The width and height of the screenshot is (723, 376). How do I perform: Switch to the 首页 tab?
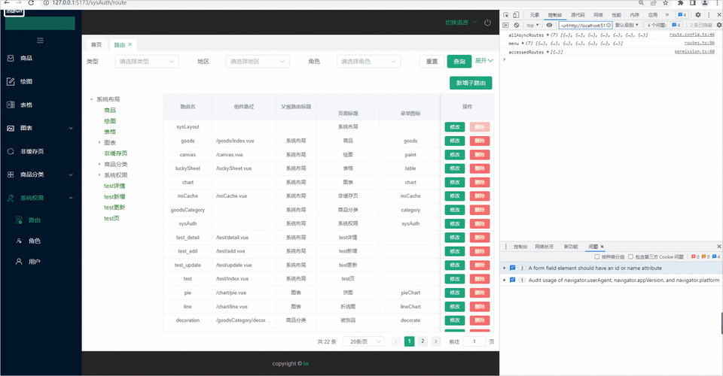click(96, 44)
